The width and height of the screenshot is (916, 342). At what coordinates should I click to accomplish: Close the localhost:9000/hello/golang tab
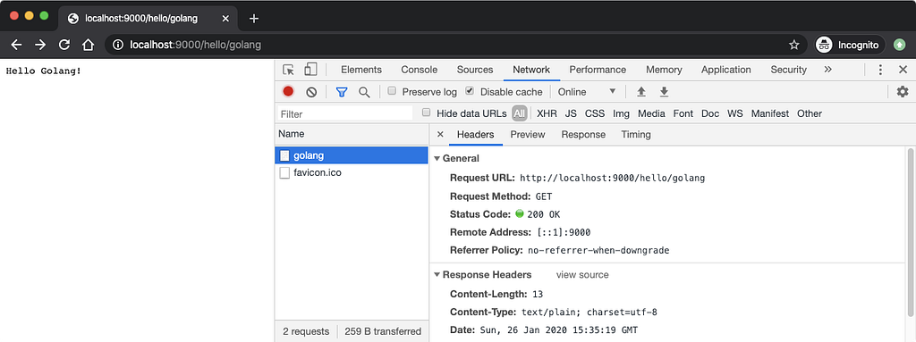pos(225,18)
